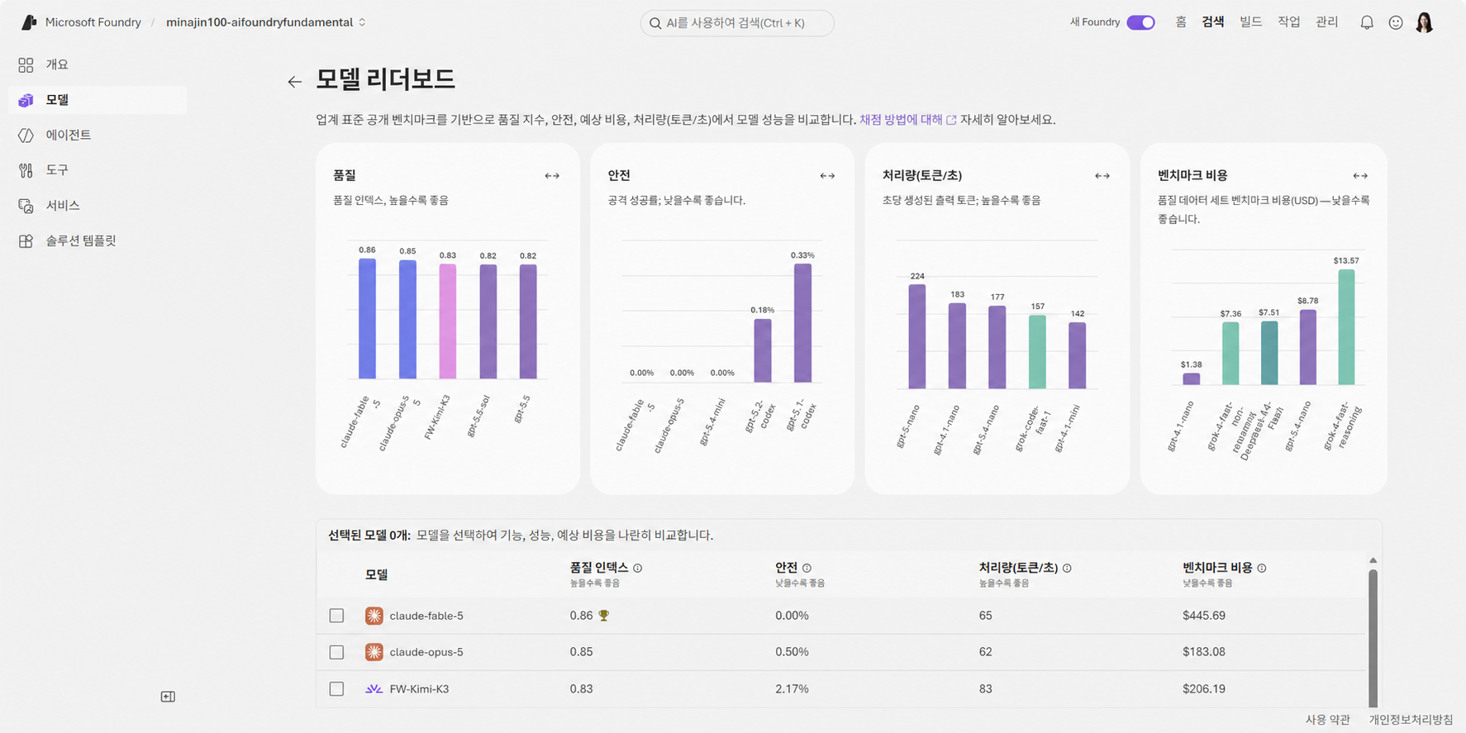Click the claude-fable-5 model logo icon
The image size is (1466, 733).
click(374, 616)
